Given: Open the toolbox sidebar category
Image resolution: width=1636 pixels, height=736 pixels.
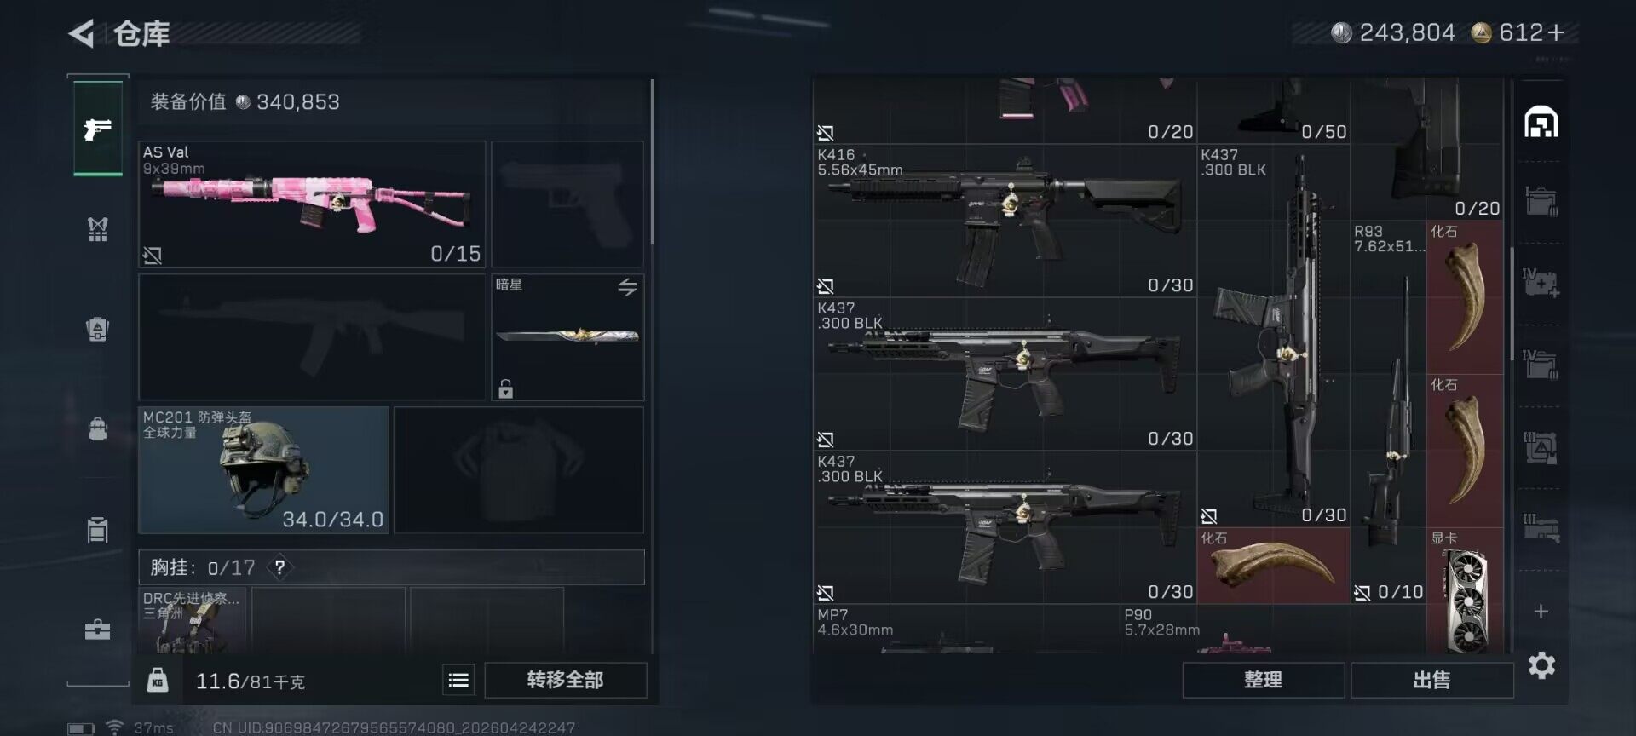Looking at the screenshot, I should pyautogui.click(x=98, y=630).
